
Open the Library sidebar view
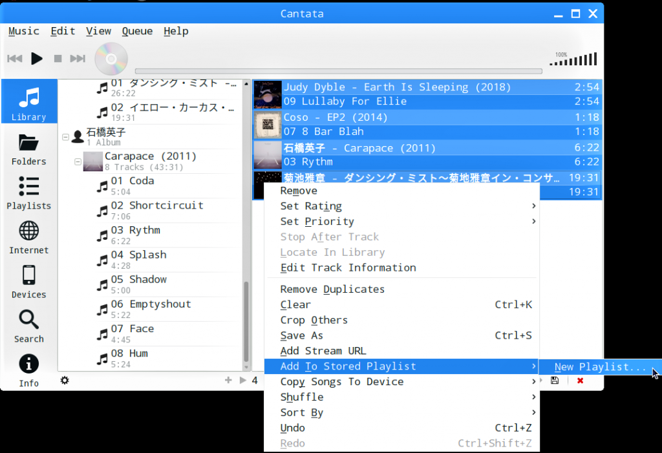pyautogui.click(x=28, y=101)
